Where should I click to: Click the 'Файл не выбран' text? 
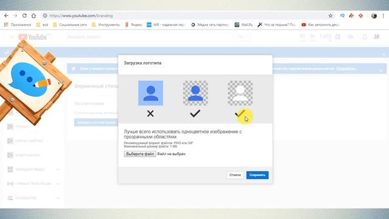point(171,154)
